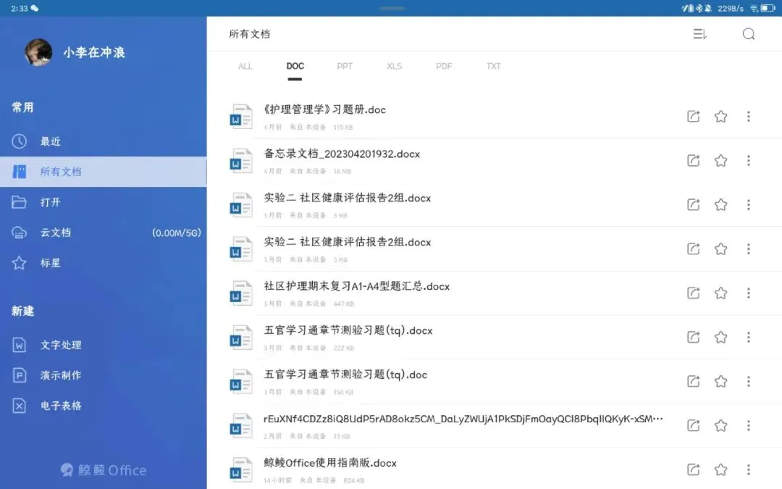Click the 演示制作 P icon

(19, 375)
